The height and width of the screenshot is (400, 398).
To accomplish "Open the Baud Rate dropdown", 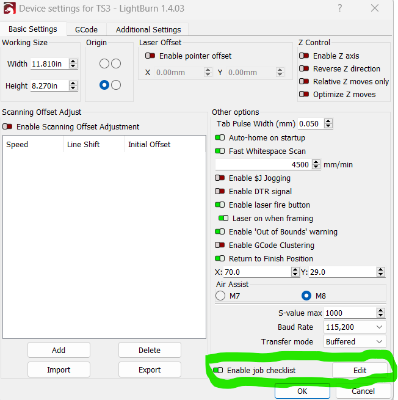I will coord(355,327).
